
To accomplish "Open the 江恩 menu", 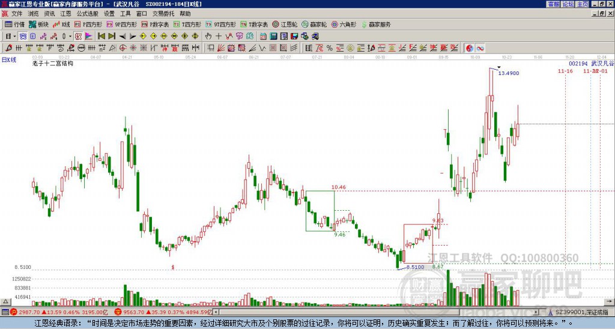I will (65, 14).
